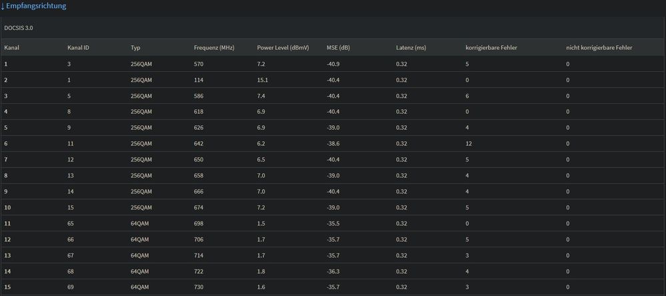Click the DOCSIS 3.0 table title

click(x=19, y=29)
